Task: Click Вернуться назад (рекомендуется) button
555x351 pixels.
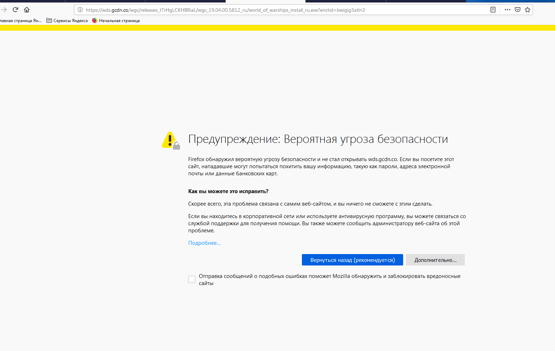Action: tap(352, 260)
